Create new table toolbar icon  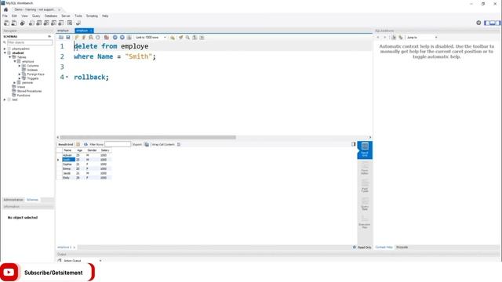point(38,23)
